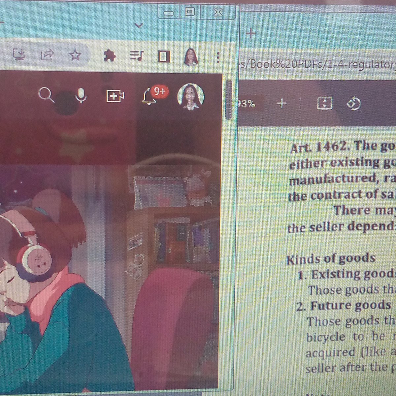Minimize the front browser window

[x=169, y=13]
